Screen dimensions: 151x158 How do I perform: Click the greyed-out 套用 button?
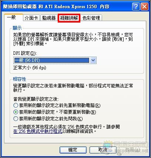[x=132, y=150]
